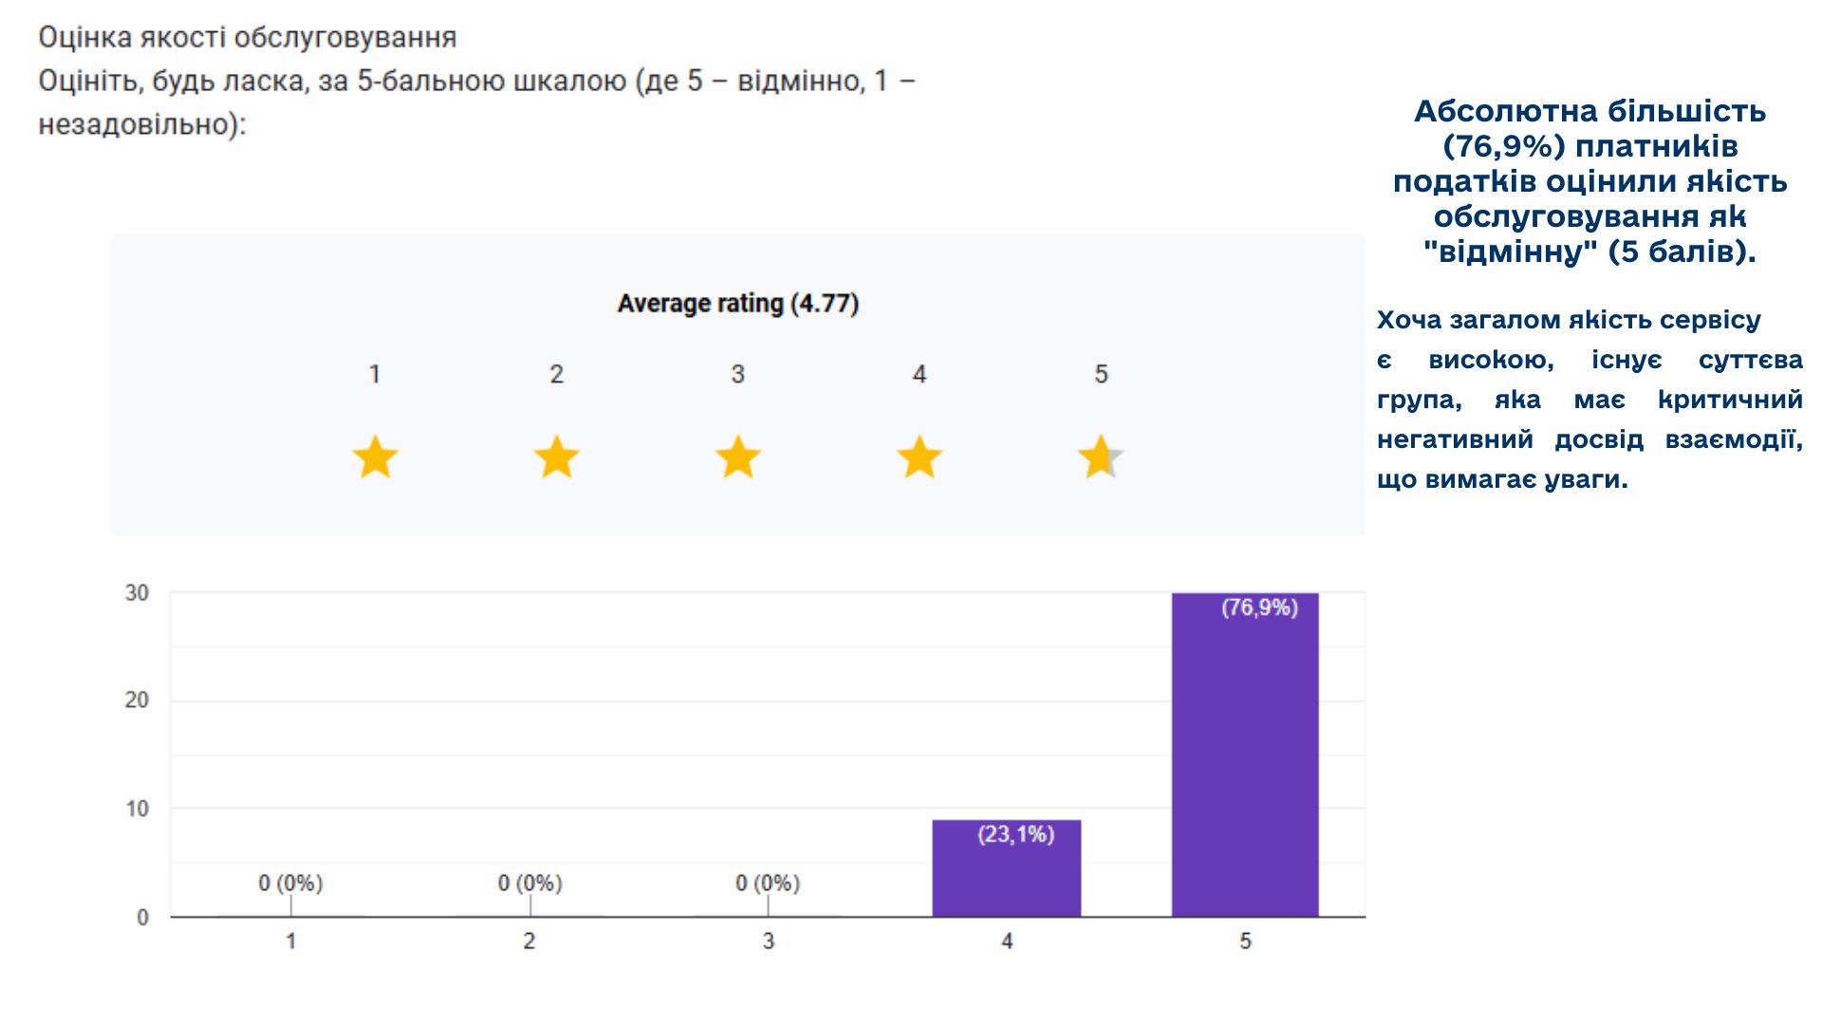
Task: Click the 0 (0%) label above rating 3
Action: click(768, 884)
